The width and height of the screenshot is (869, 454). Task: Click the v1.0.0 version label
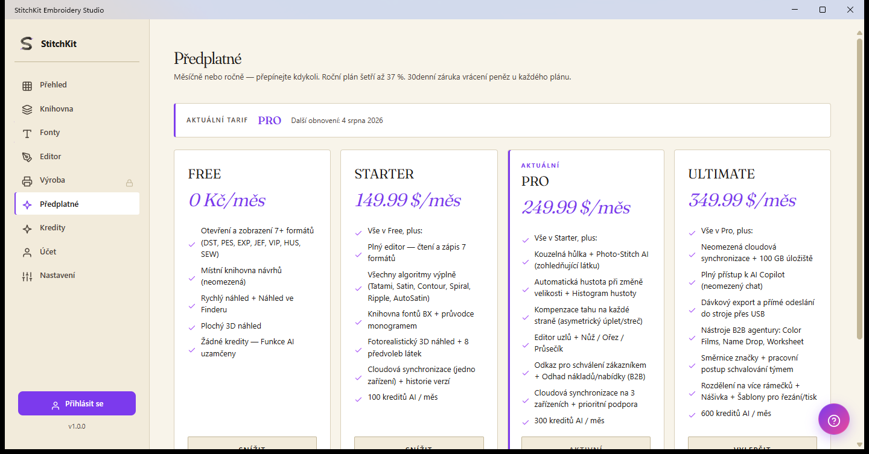pyautogui.click(x=77, y=426)
